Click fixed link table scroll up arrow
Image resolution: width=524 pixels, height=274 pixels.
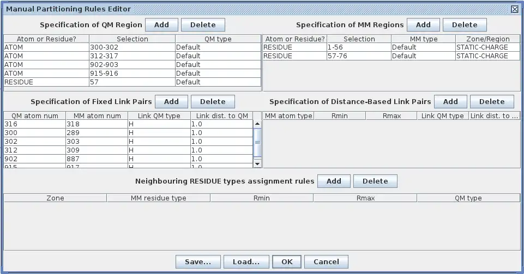[257, 124]
